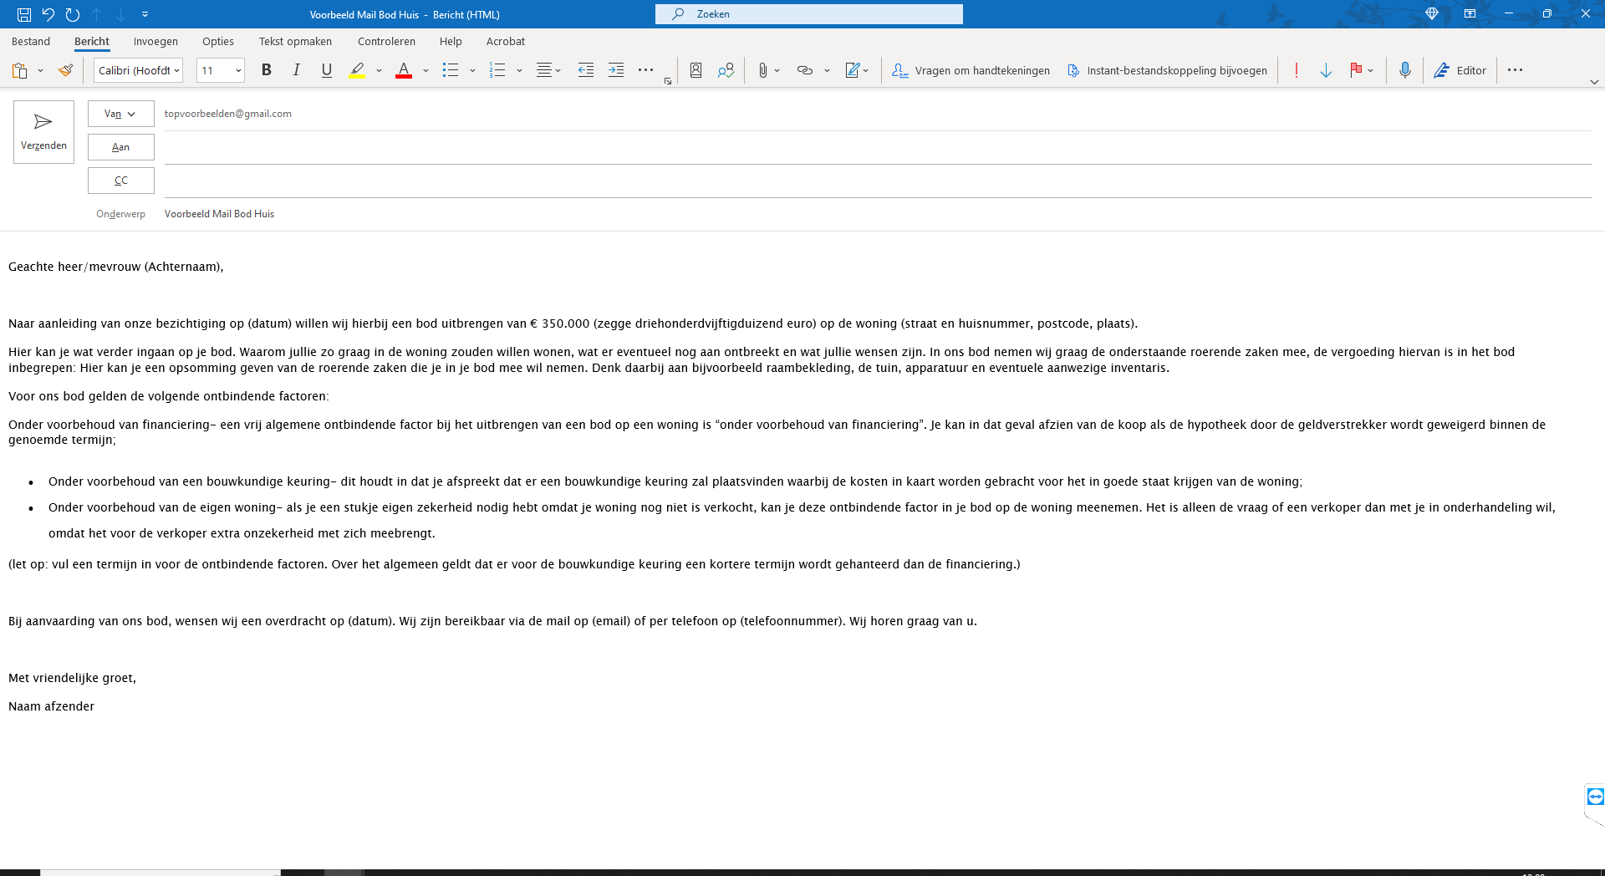Click into the CC address field

tap(878, 181)
